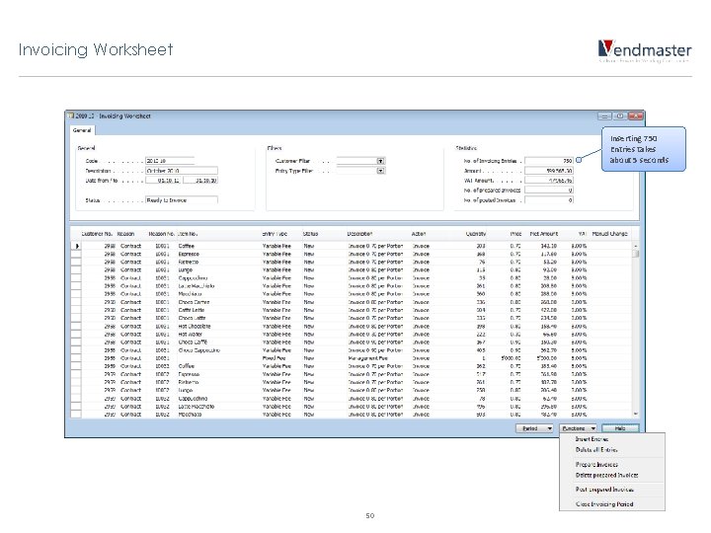Open the Customer Filter dropdown

pos(380,161)
